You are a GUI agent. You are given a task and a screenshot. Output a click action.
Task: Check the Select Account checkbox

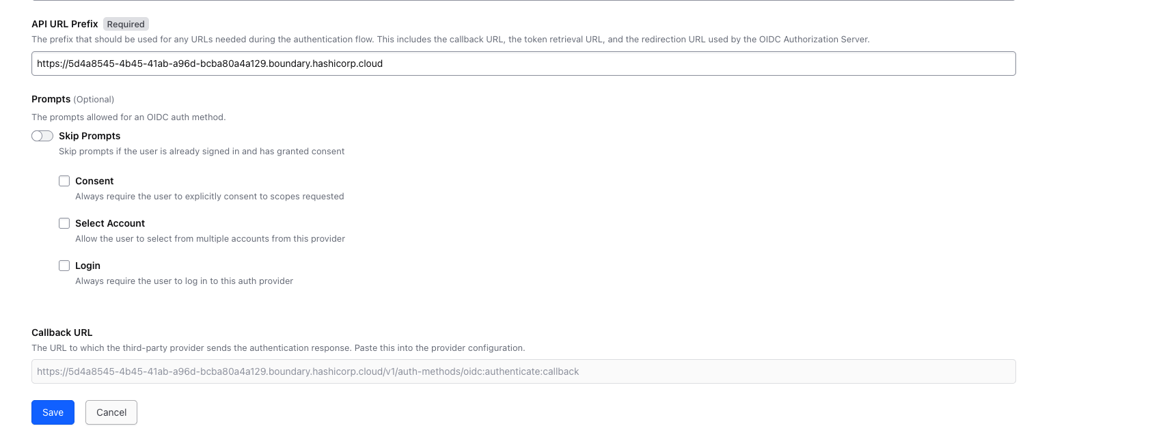(64, 223)
